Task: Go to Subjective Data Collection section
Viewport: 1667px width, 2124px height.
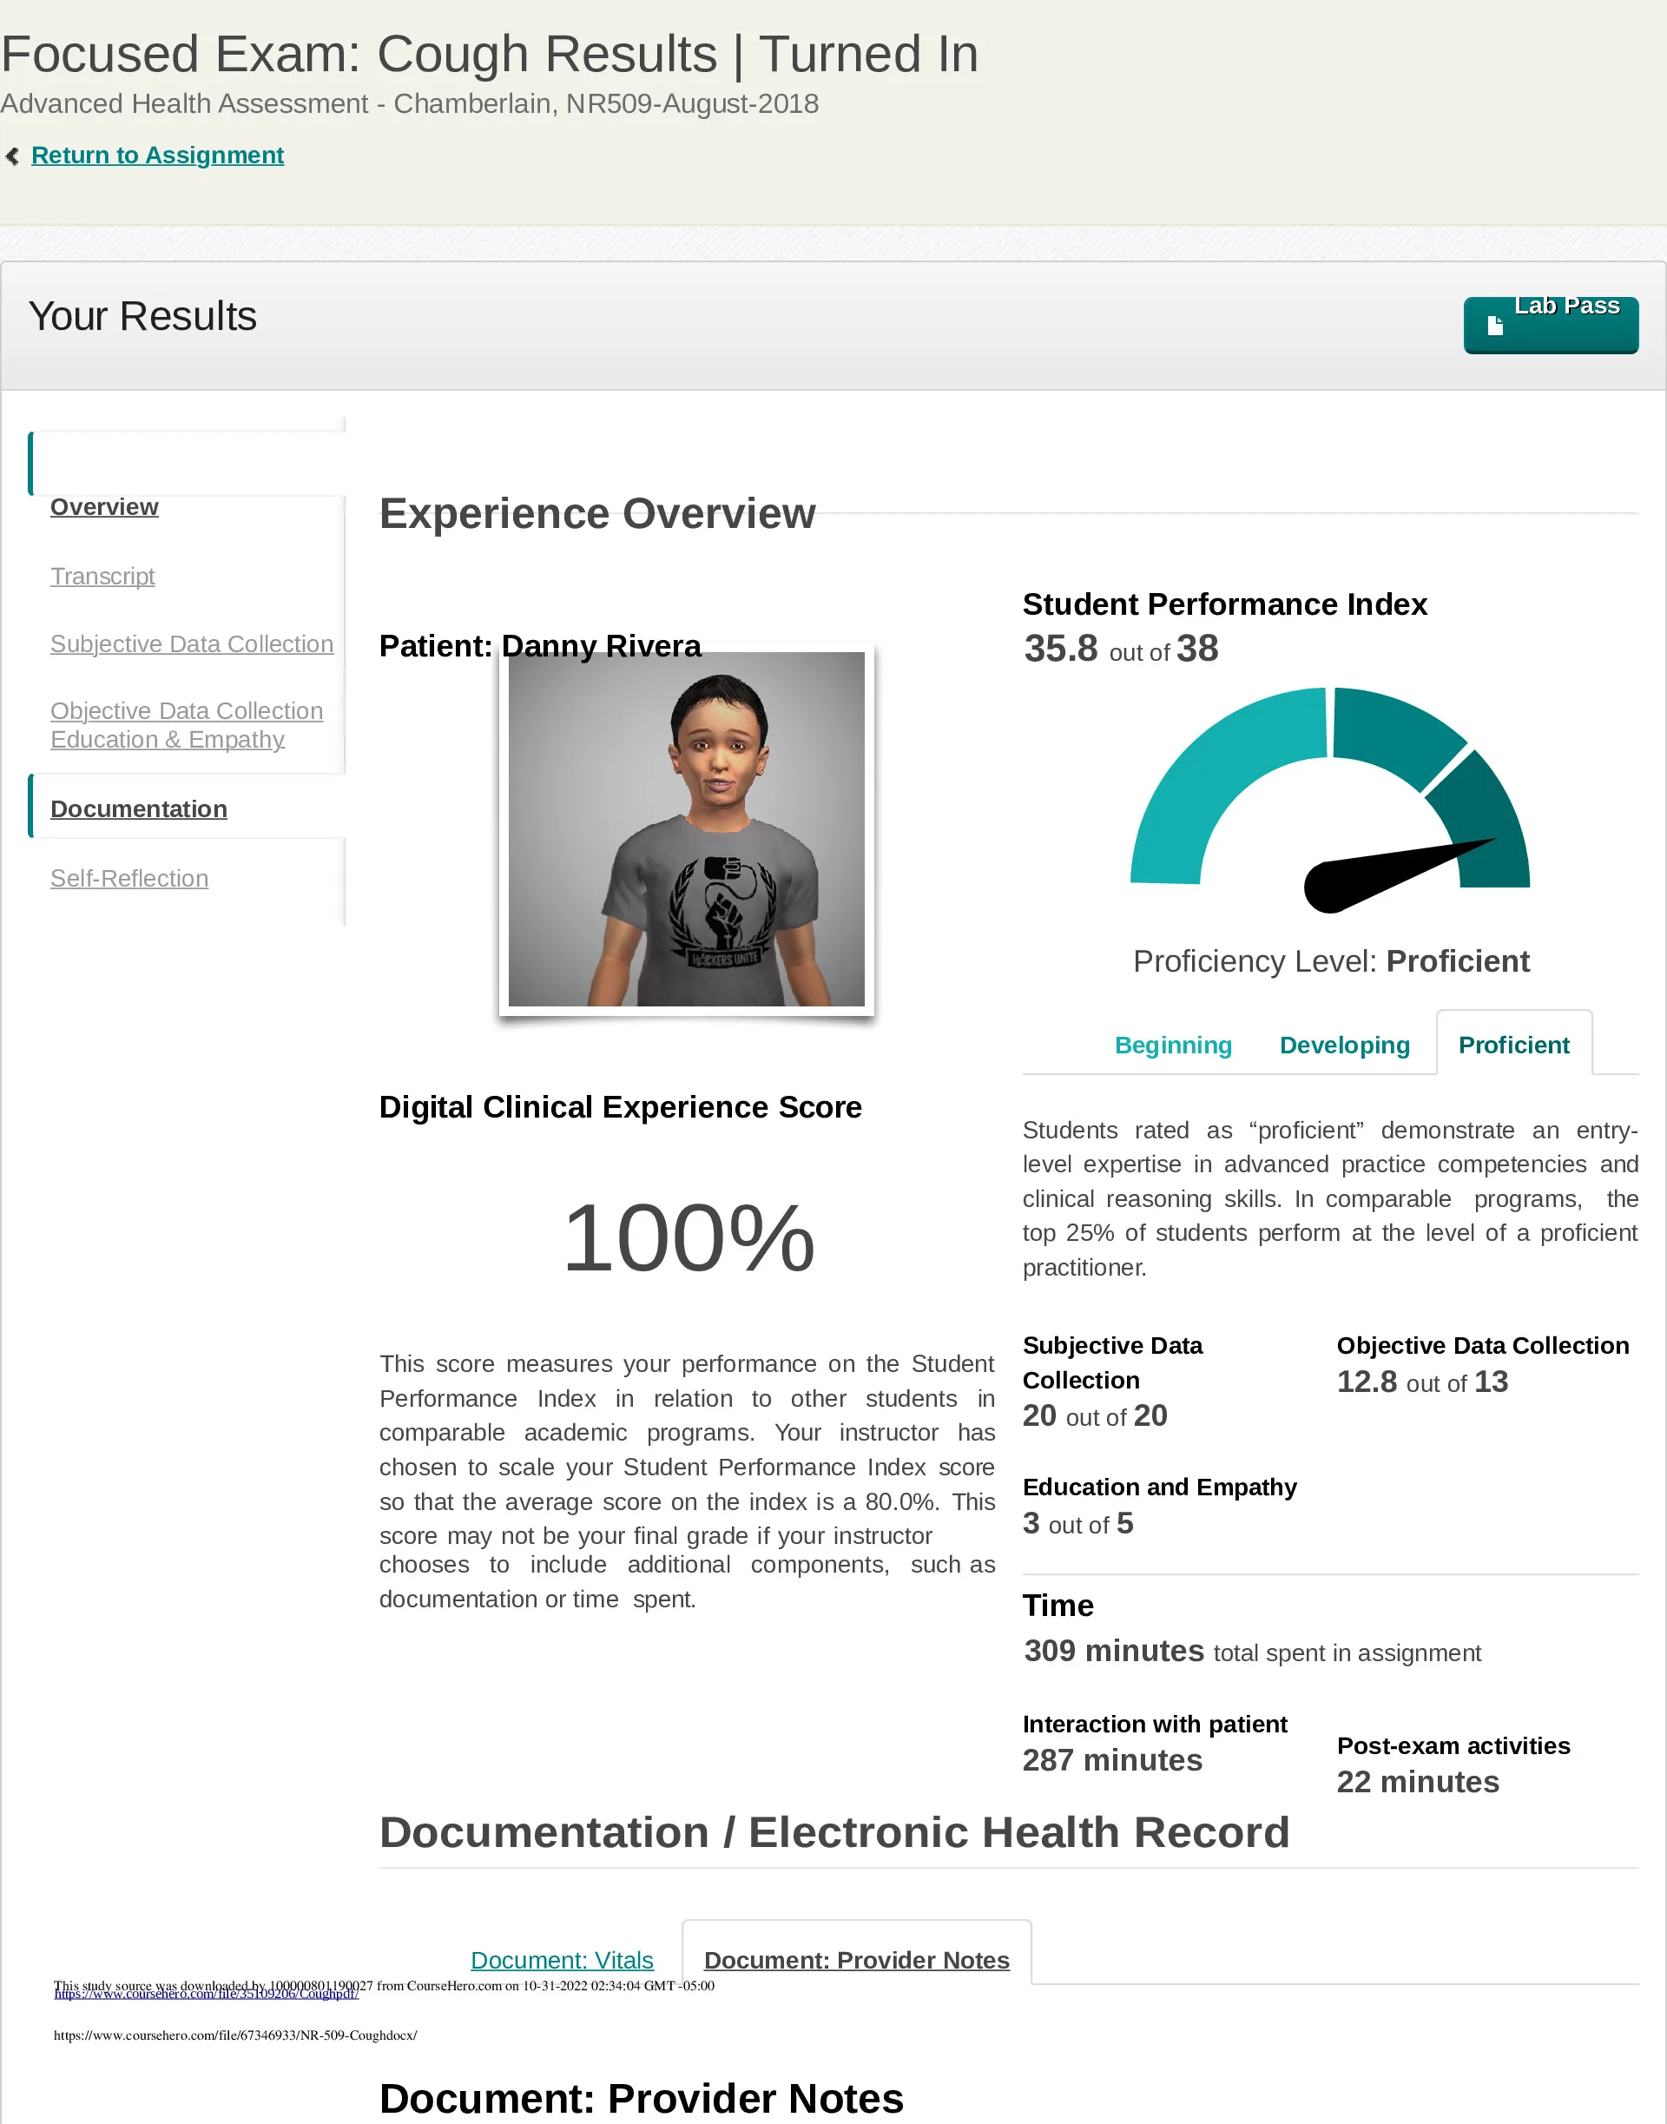Action: click(192, 644)
